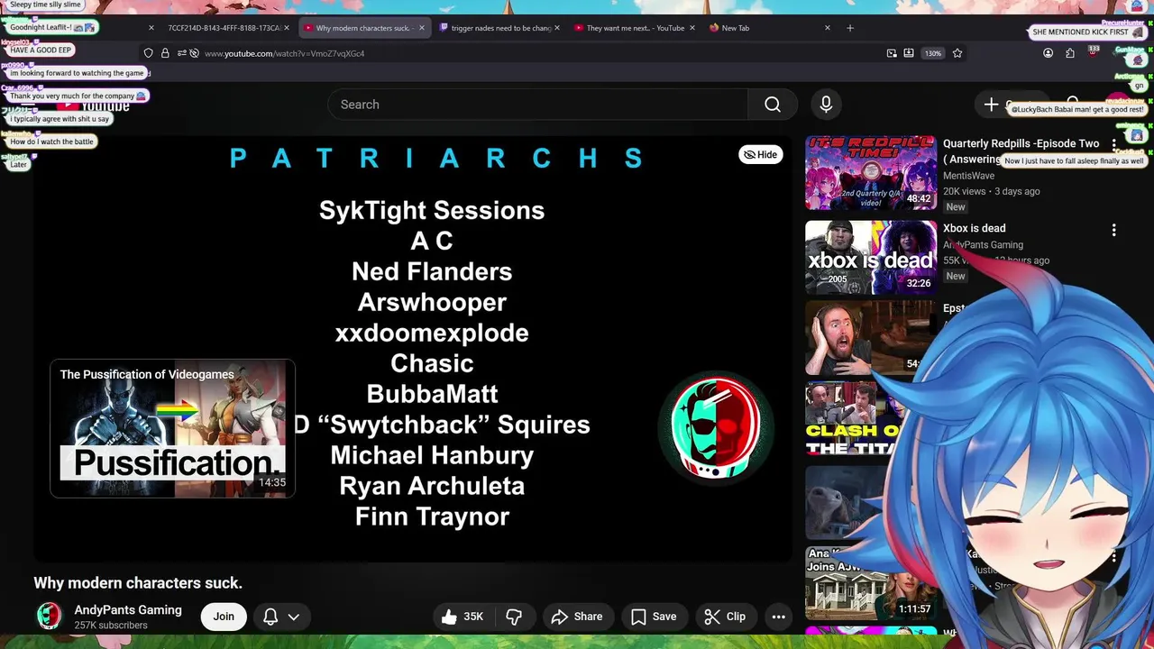Close the New Tab tab
1154x649 pixels.
[x=828, y=28]
